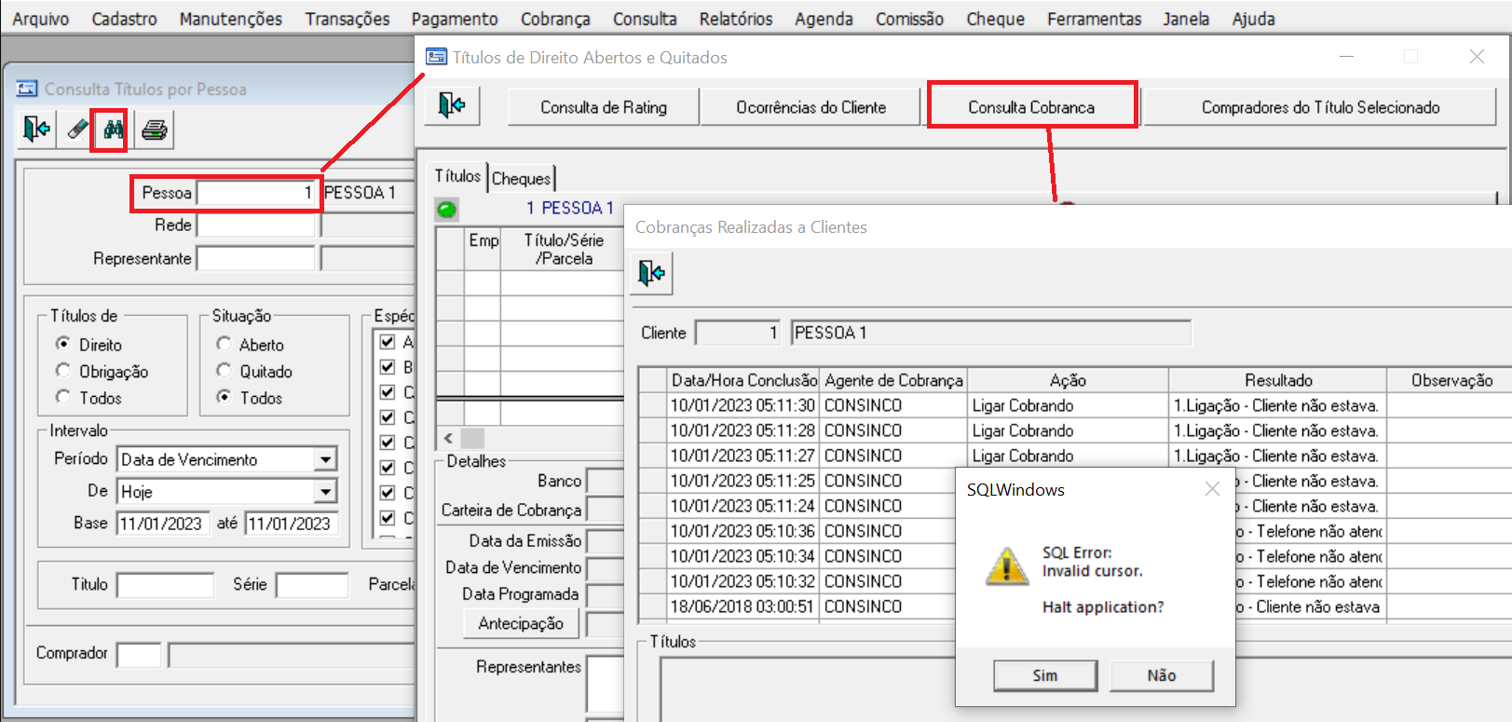Toggle the Espécie checkbox labeled A
Screen dimensions: 1512x722
click(388, 342)
